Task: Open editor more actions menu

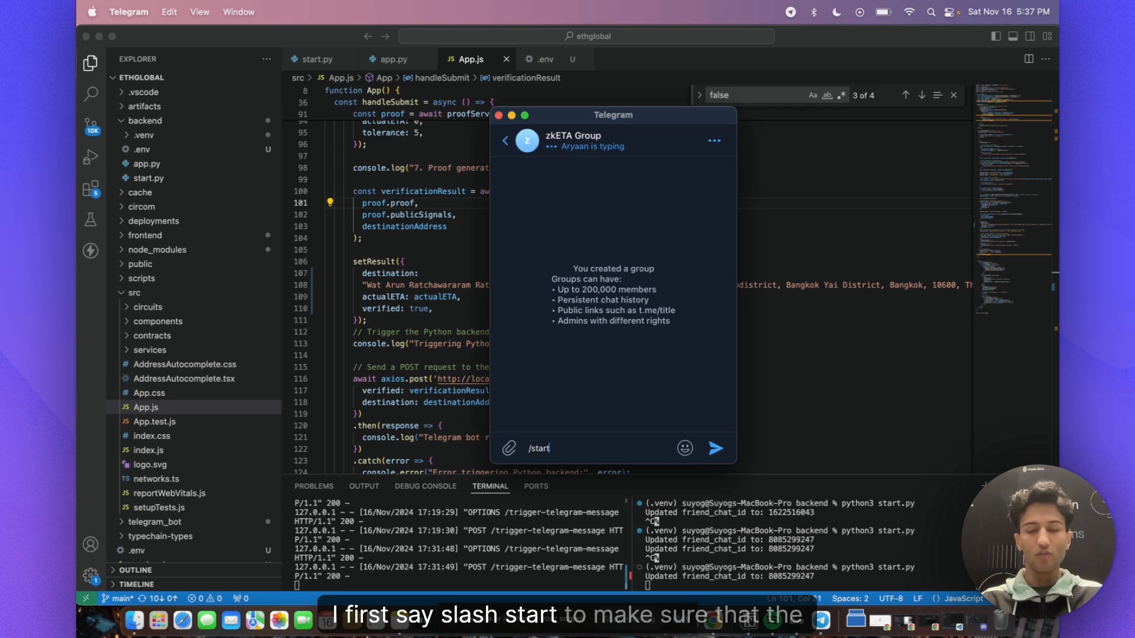Action: (1046, 59)
